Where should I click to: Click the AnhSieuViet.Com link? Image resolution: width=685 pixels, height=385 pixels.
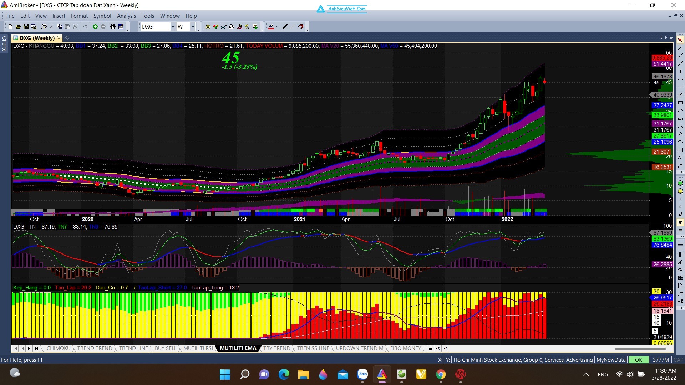[x=347, y=9]
